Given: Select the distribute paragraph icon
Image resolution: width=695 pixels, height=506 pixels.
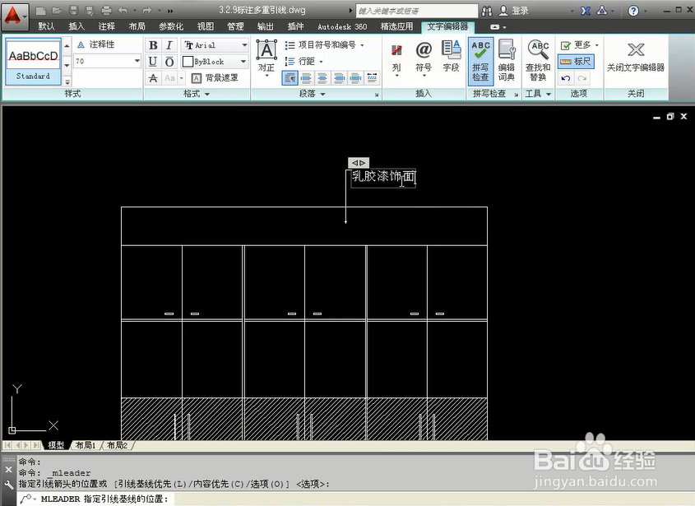Looking at the screenshot, I should tap(372, 78).
